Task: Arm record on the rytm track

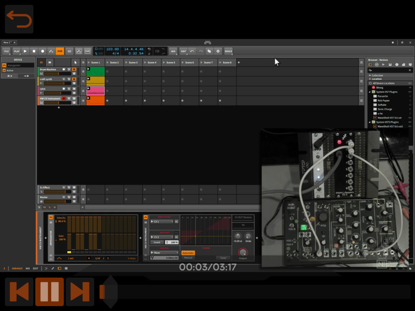Action: [63, 89]
